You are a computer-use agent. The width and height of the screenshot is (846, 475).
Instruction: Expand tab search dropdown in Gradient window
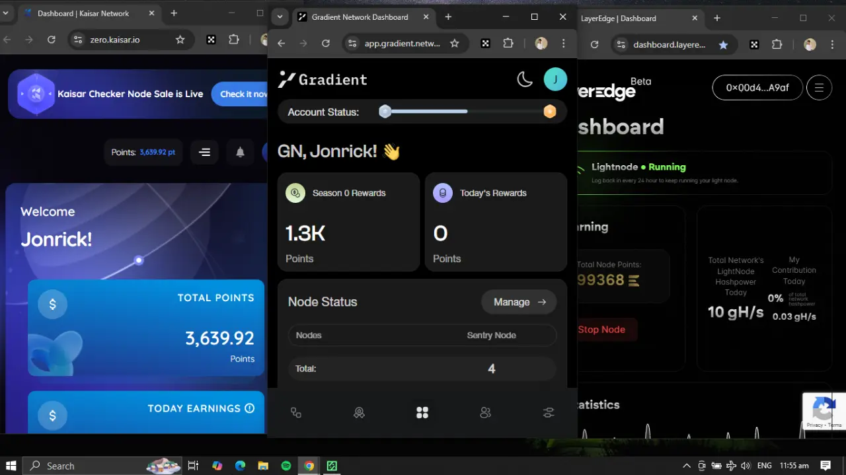[280, 17]
